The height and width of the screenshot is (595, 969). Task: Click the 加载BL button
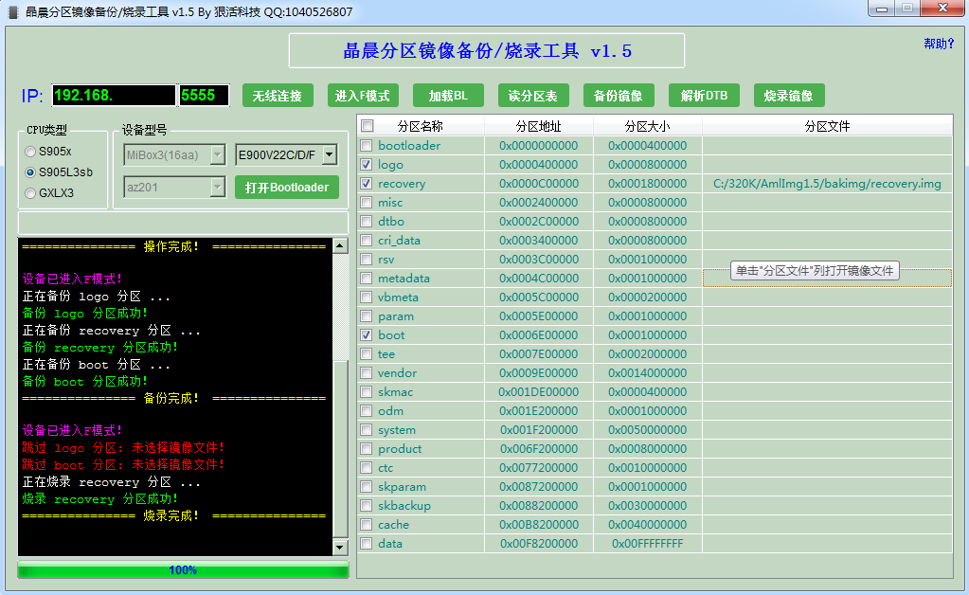(448, 96)
